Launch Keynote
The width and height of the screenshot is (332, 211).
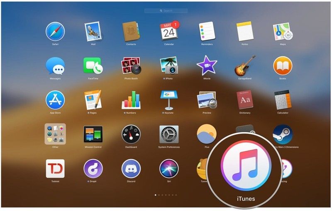pyautogui.click(x=169, y=100)
